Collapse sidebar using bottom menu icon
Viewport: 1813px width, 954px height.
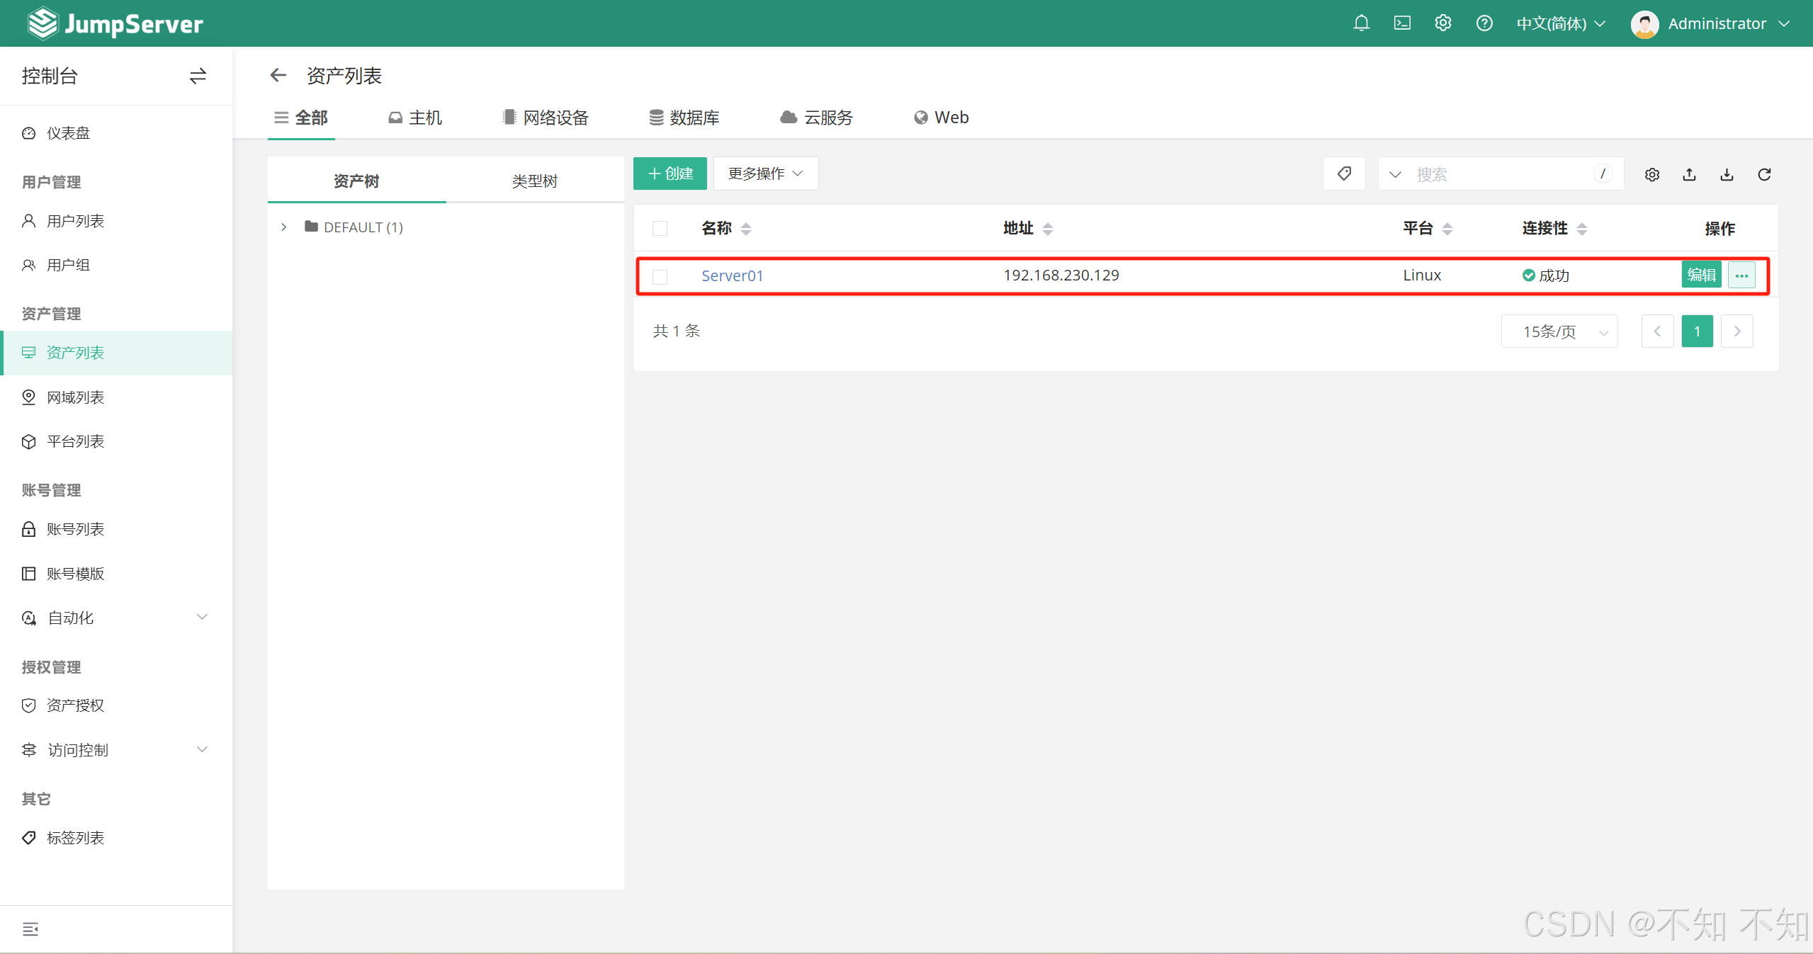30,929
